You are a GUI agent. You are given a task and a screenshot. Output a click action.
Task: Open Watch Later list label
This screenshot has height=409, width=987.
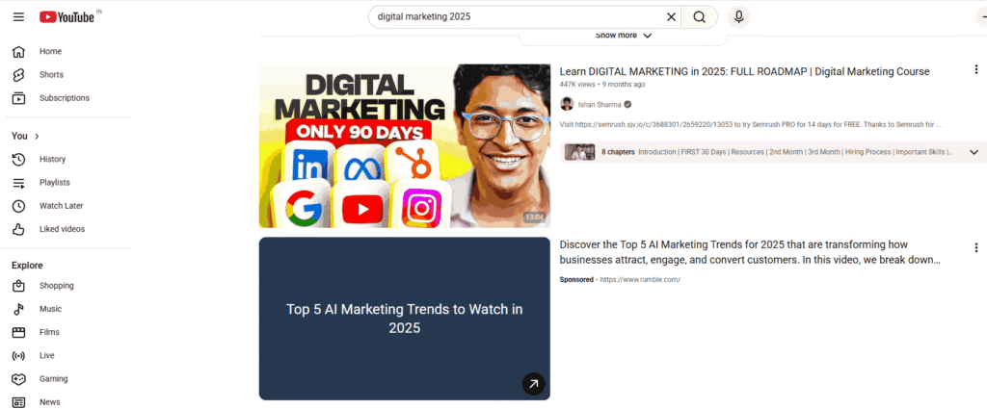coord(61,205)
